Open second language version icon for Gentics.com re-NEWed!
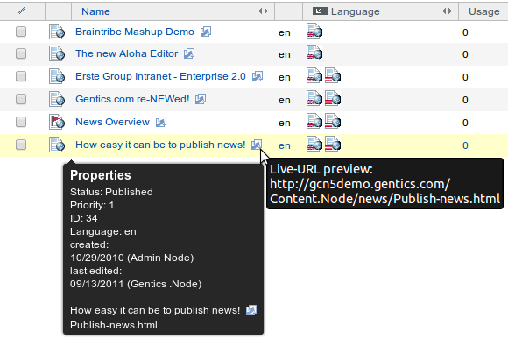 click(333, 98)
